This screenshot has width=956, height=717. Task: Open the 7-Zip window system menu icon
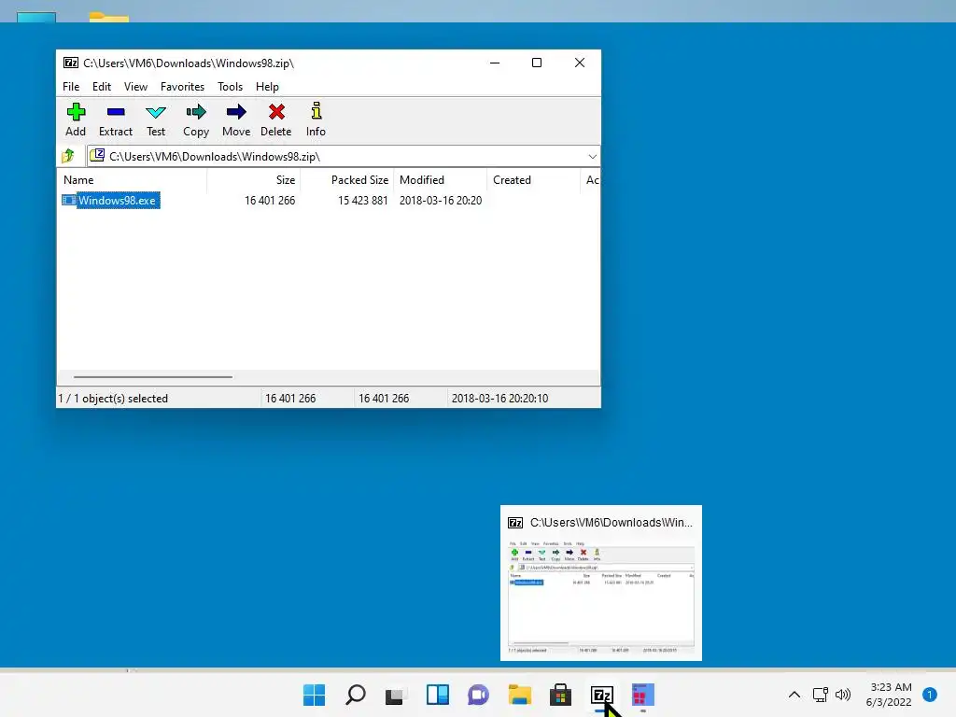click(x=71, y=63)
